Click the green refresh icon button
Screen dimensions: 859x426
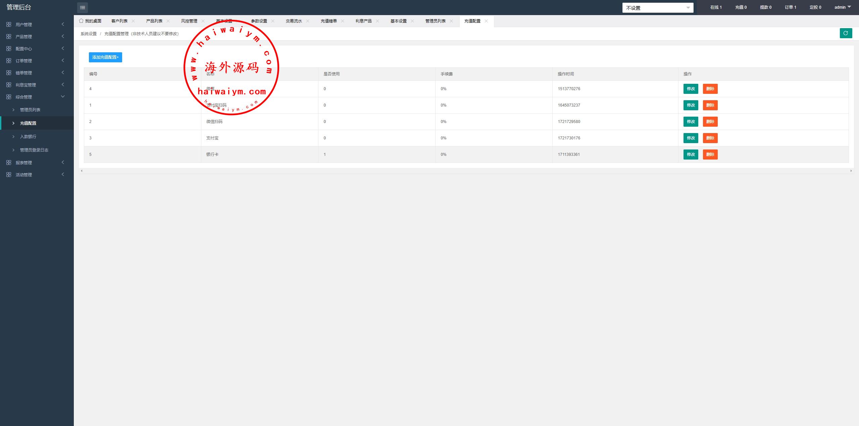click(846, 33)
